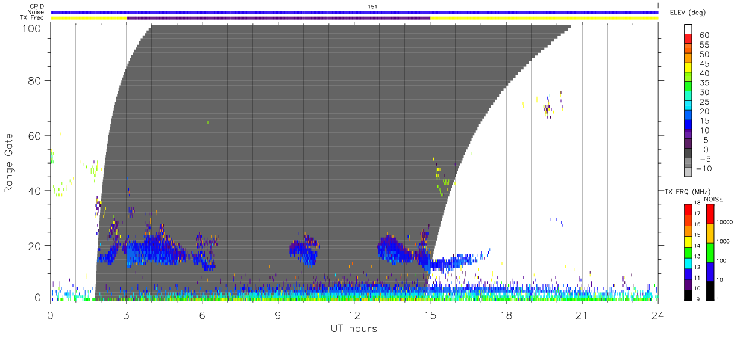
Task: Click the blue 15–20 segment of ELEV color bar
Action: 688,115
